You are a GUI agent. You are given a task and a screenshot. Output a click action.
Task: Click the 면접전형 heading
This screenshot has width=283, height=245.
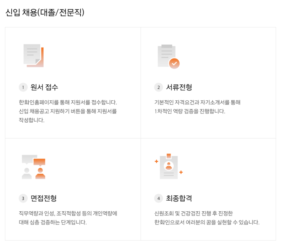click(x=44, y=198)
